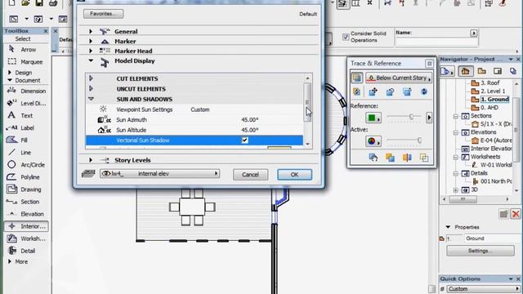Open Project Map view in Navigator
This screenshot has height=294, width=523.
pyautogui.click(x=465, y=71)
